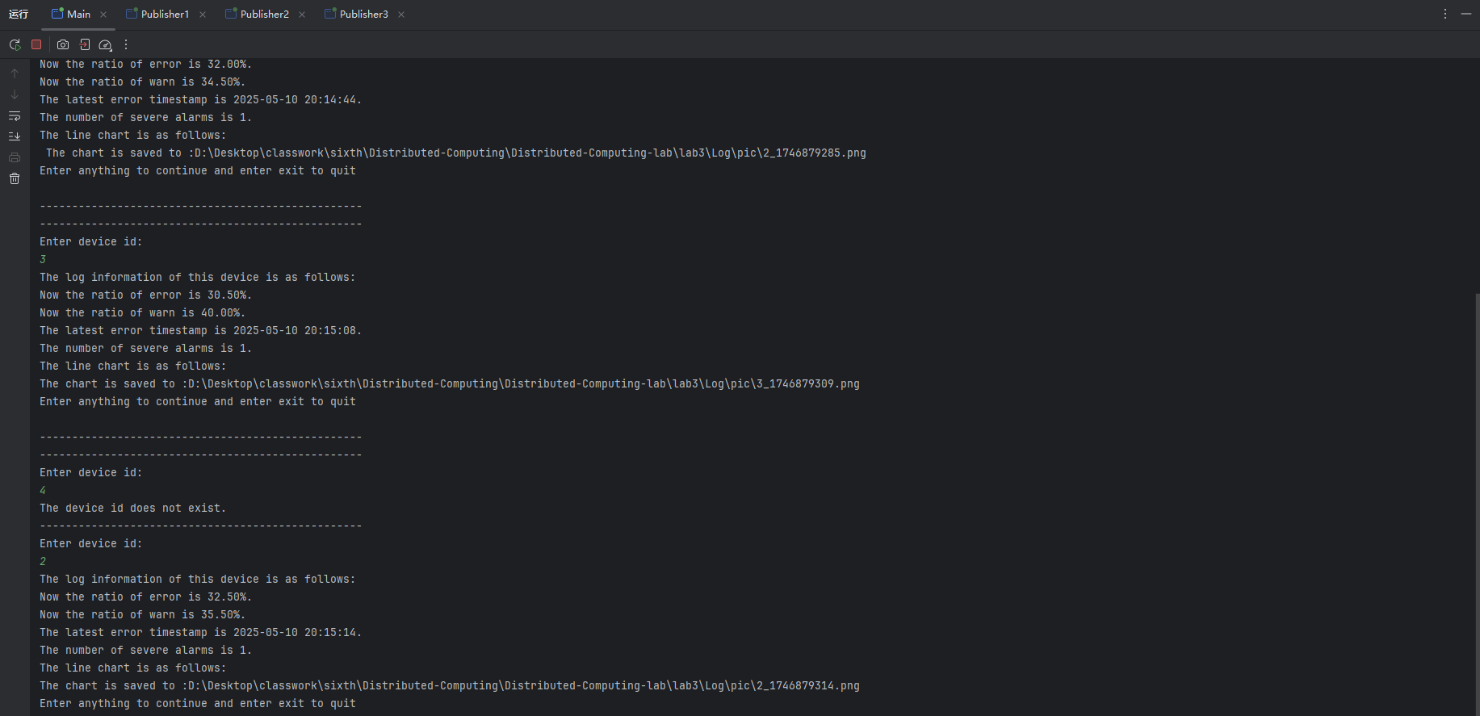Clear console with the trash icon
Screen dimensions: 1480x716
(15, 178)
